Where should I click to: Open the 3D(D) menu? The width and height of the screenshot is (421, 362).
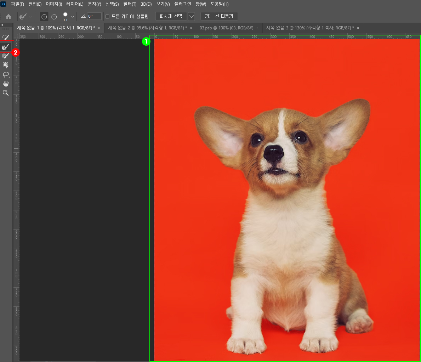click(146, 4)
